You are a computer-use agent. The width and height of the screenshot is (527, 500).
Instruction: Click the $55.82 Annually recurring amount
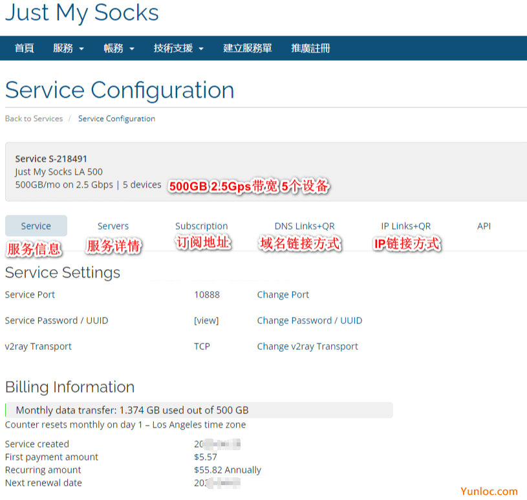pos(228,470)
